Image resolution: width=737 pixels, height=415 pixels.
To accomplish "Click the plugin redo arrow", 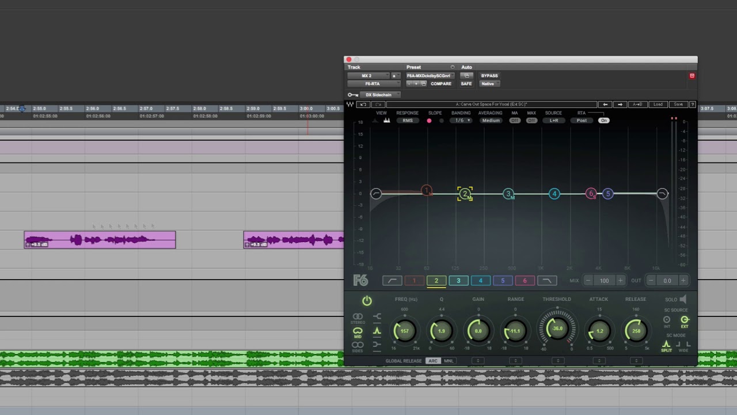I will coord(378,104).
